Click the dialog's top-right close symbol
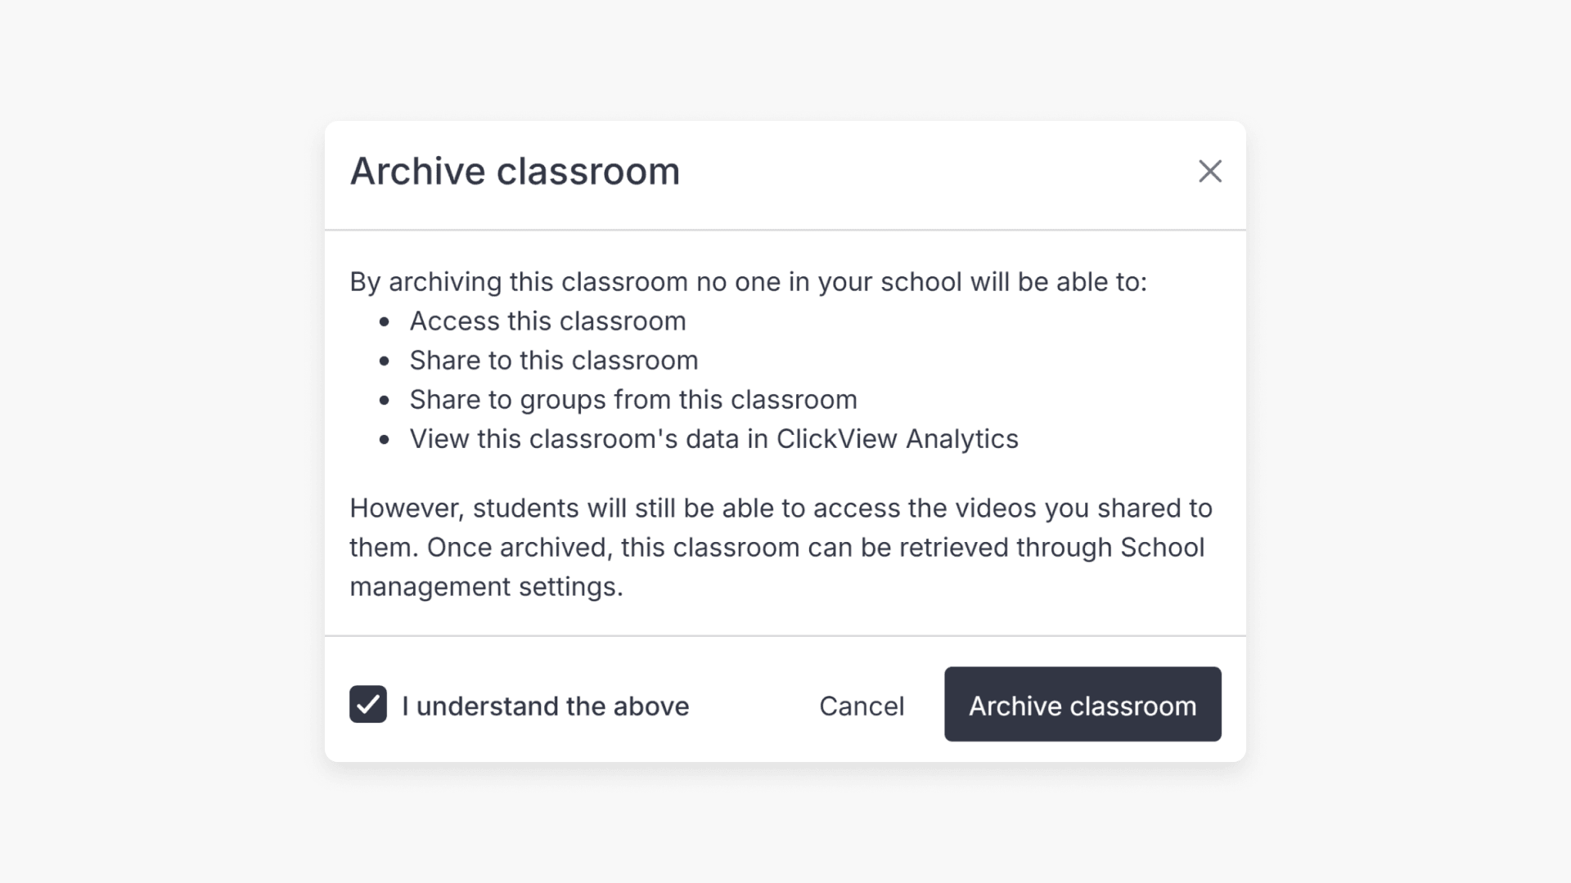Image resolution: width=1571 pixels, height=883 pixels. [x=1210, y=172]
